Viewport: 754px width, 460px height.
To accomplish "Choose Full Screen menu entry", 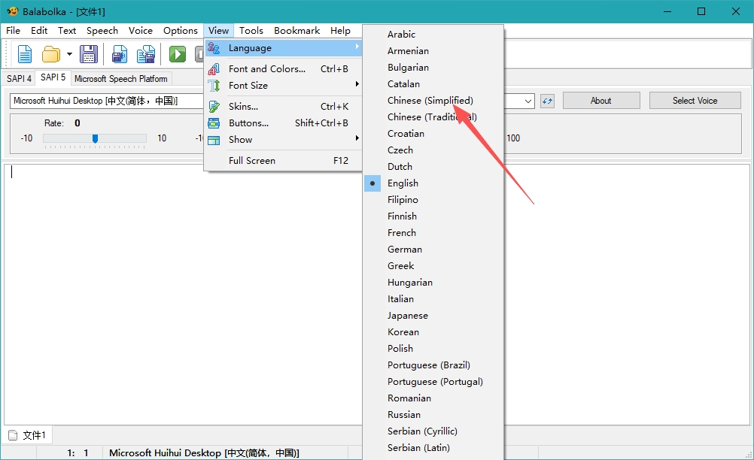I will point(283,161).
